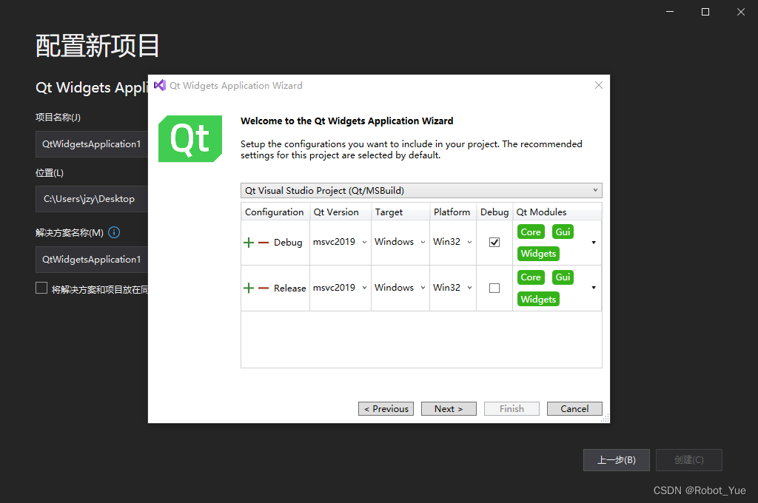758x503 pixels.
Task: Click the Core module tag in Debug row
Action: pos(531,232)
